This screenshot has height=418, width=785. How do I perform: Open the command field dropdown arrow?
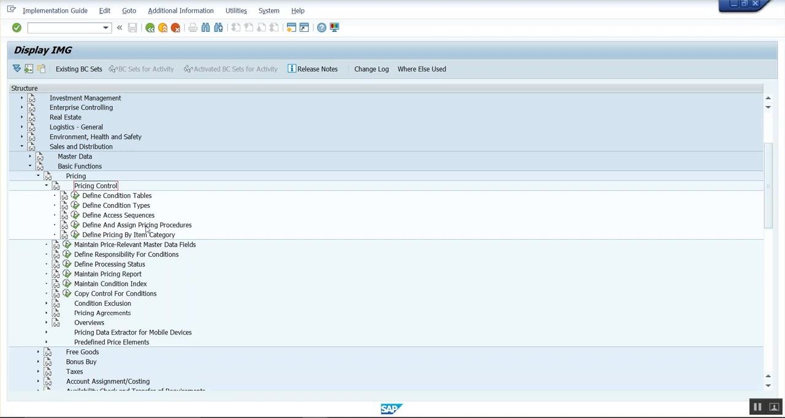click(x=105, y=28)
